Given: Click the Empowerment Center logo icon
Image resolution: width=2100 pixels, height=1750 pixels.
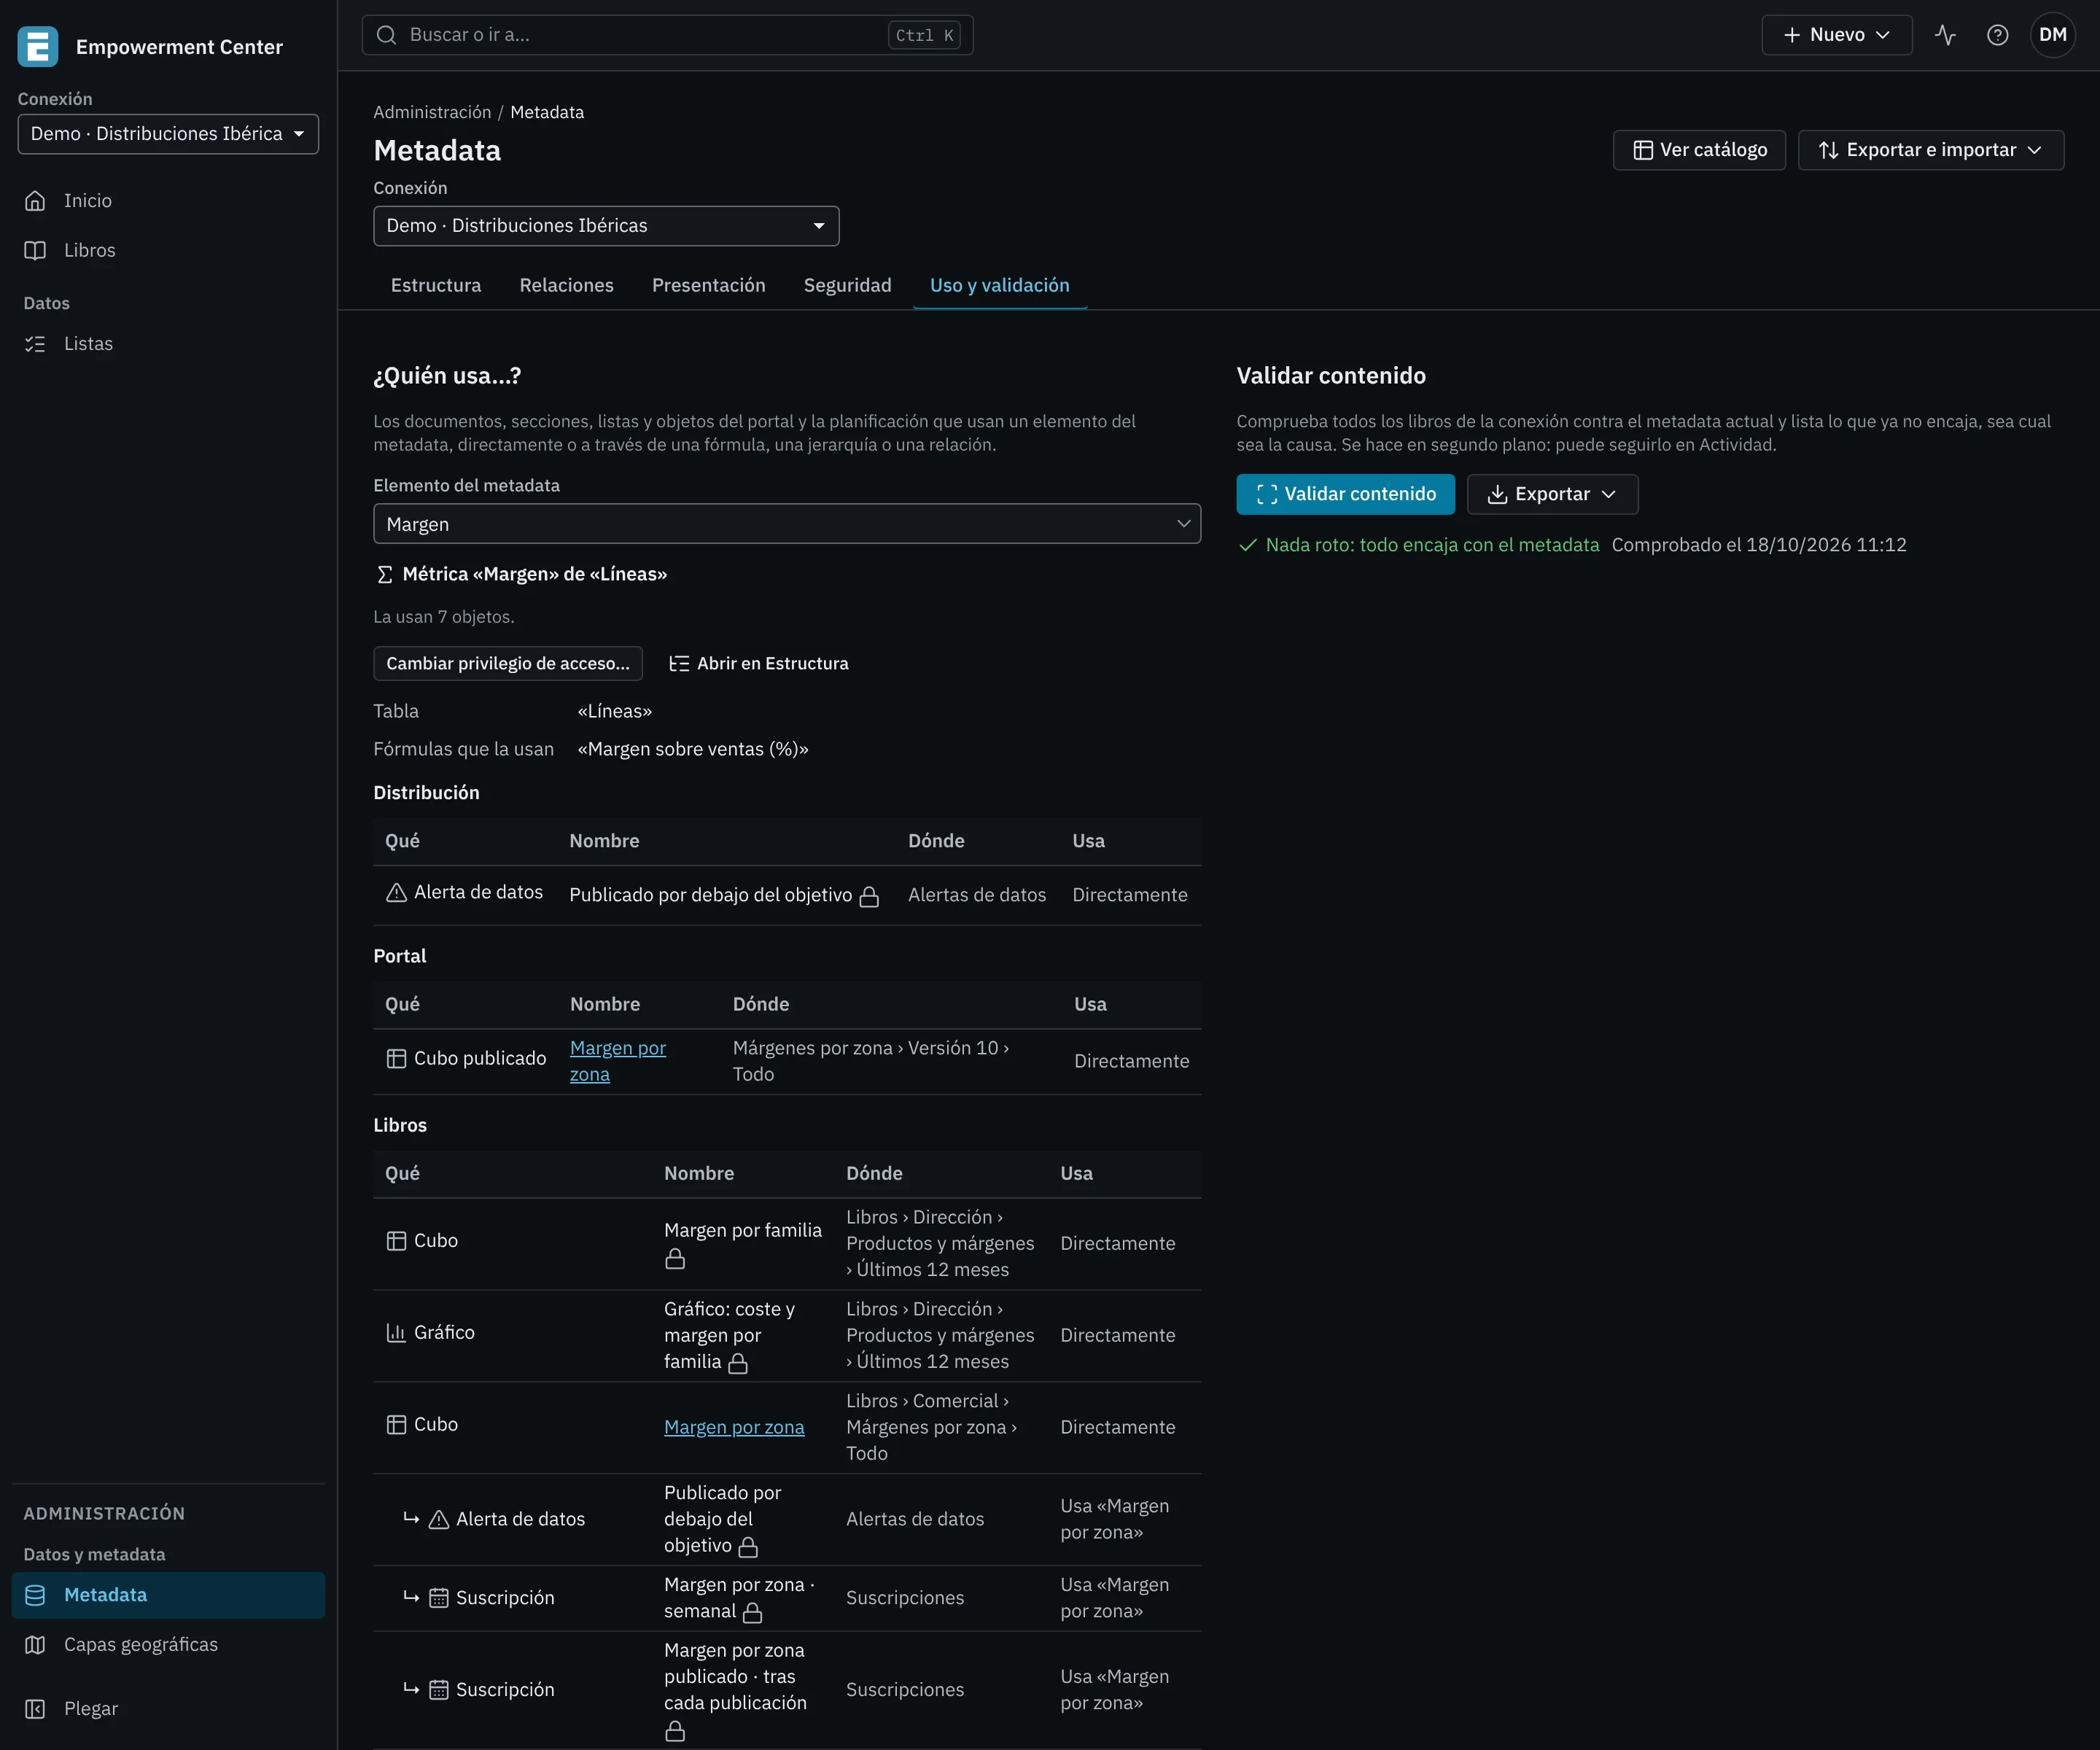Looking at the screenshot, I should tap(38, 47).
